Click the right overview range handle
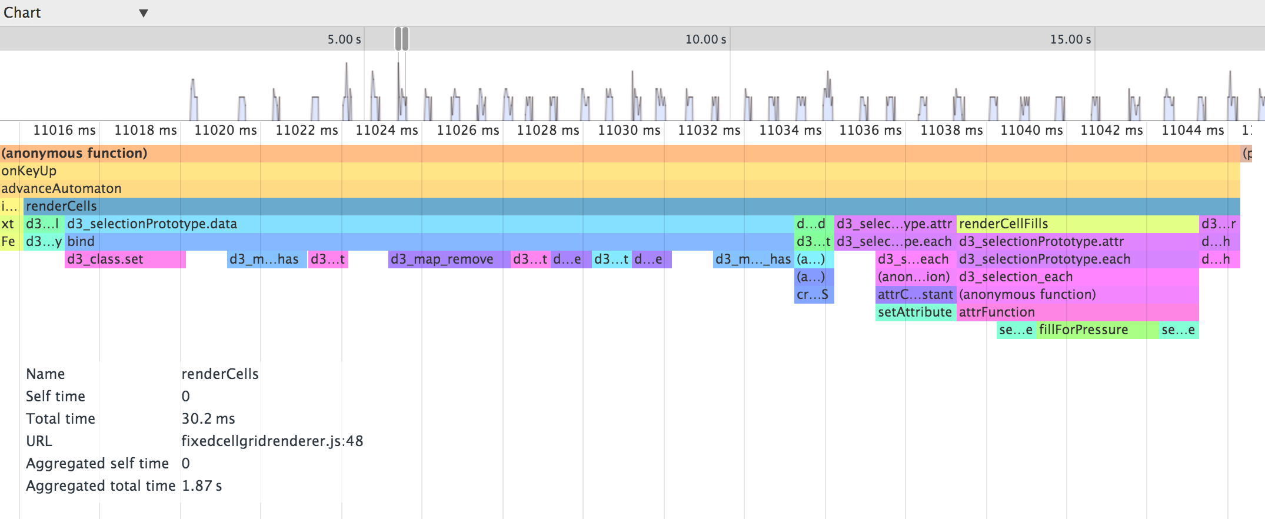 point(405,39)
